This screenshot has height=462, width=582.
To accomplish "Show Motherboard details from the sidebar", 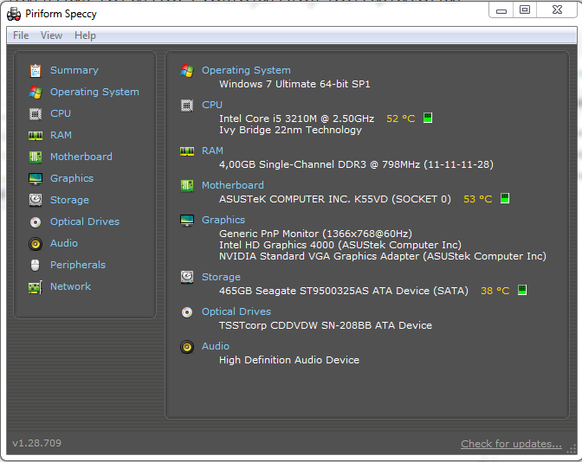I will (x=81, y=157).
